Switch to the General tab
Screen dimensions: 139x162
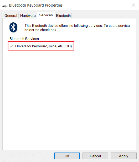point(11,16)
